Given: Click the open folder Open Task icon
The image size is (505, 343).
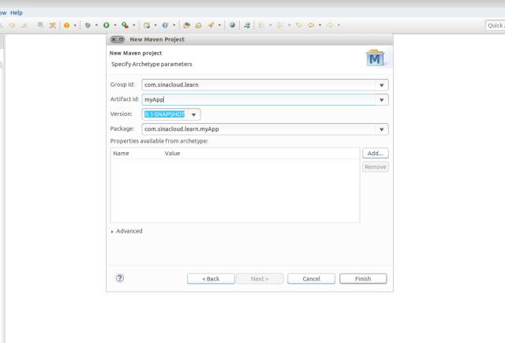Looking at the screenshot, I should pos(198,25).
